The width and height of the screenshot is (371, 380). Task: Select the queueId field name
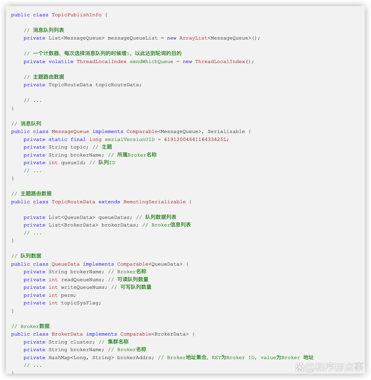coord(72,163)
